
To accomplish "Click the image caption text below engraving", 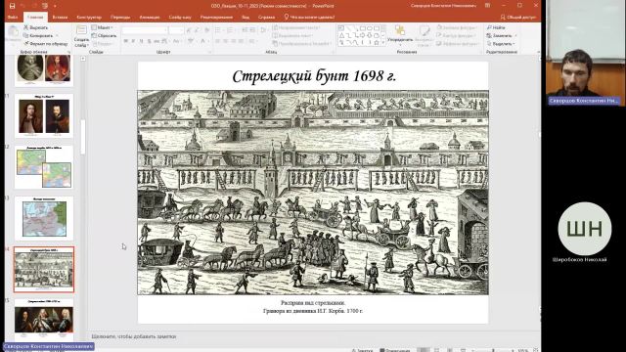I will [313, 306].
